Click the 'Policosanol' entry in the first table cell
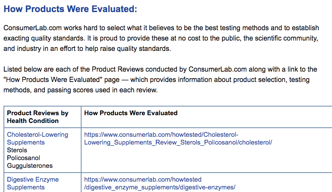The width and height of the screenshot is (332, 192). coord(22,158)
